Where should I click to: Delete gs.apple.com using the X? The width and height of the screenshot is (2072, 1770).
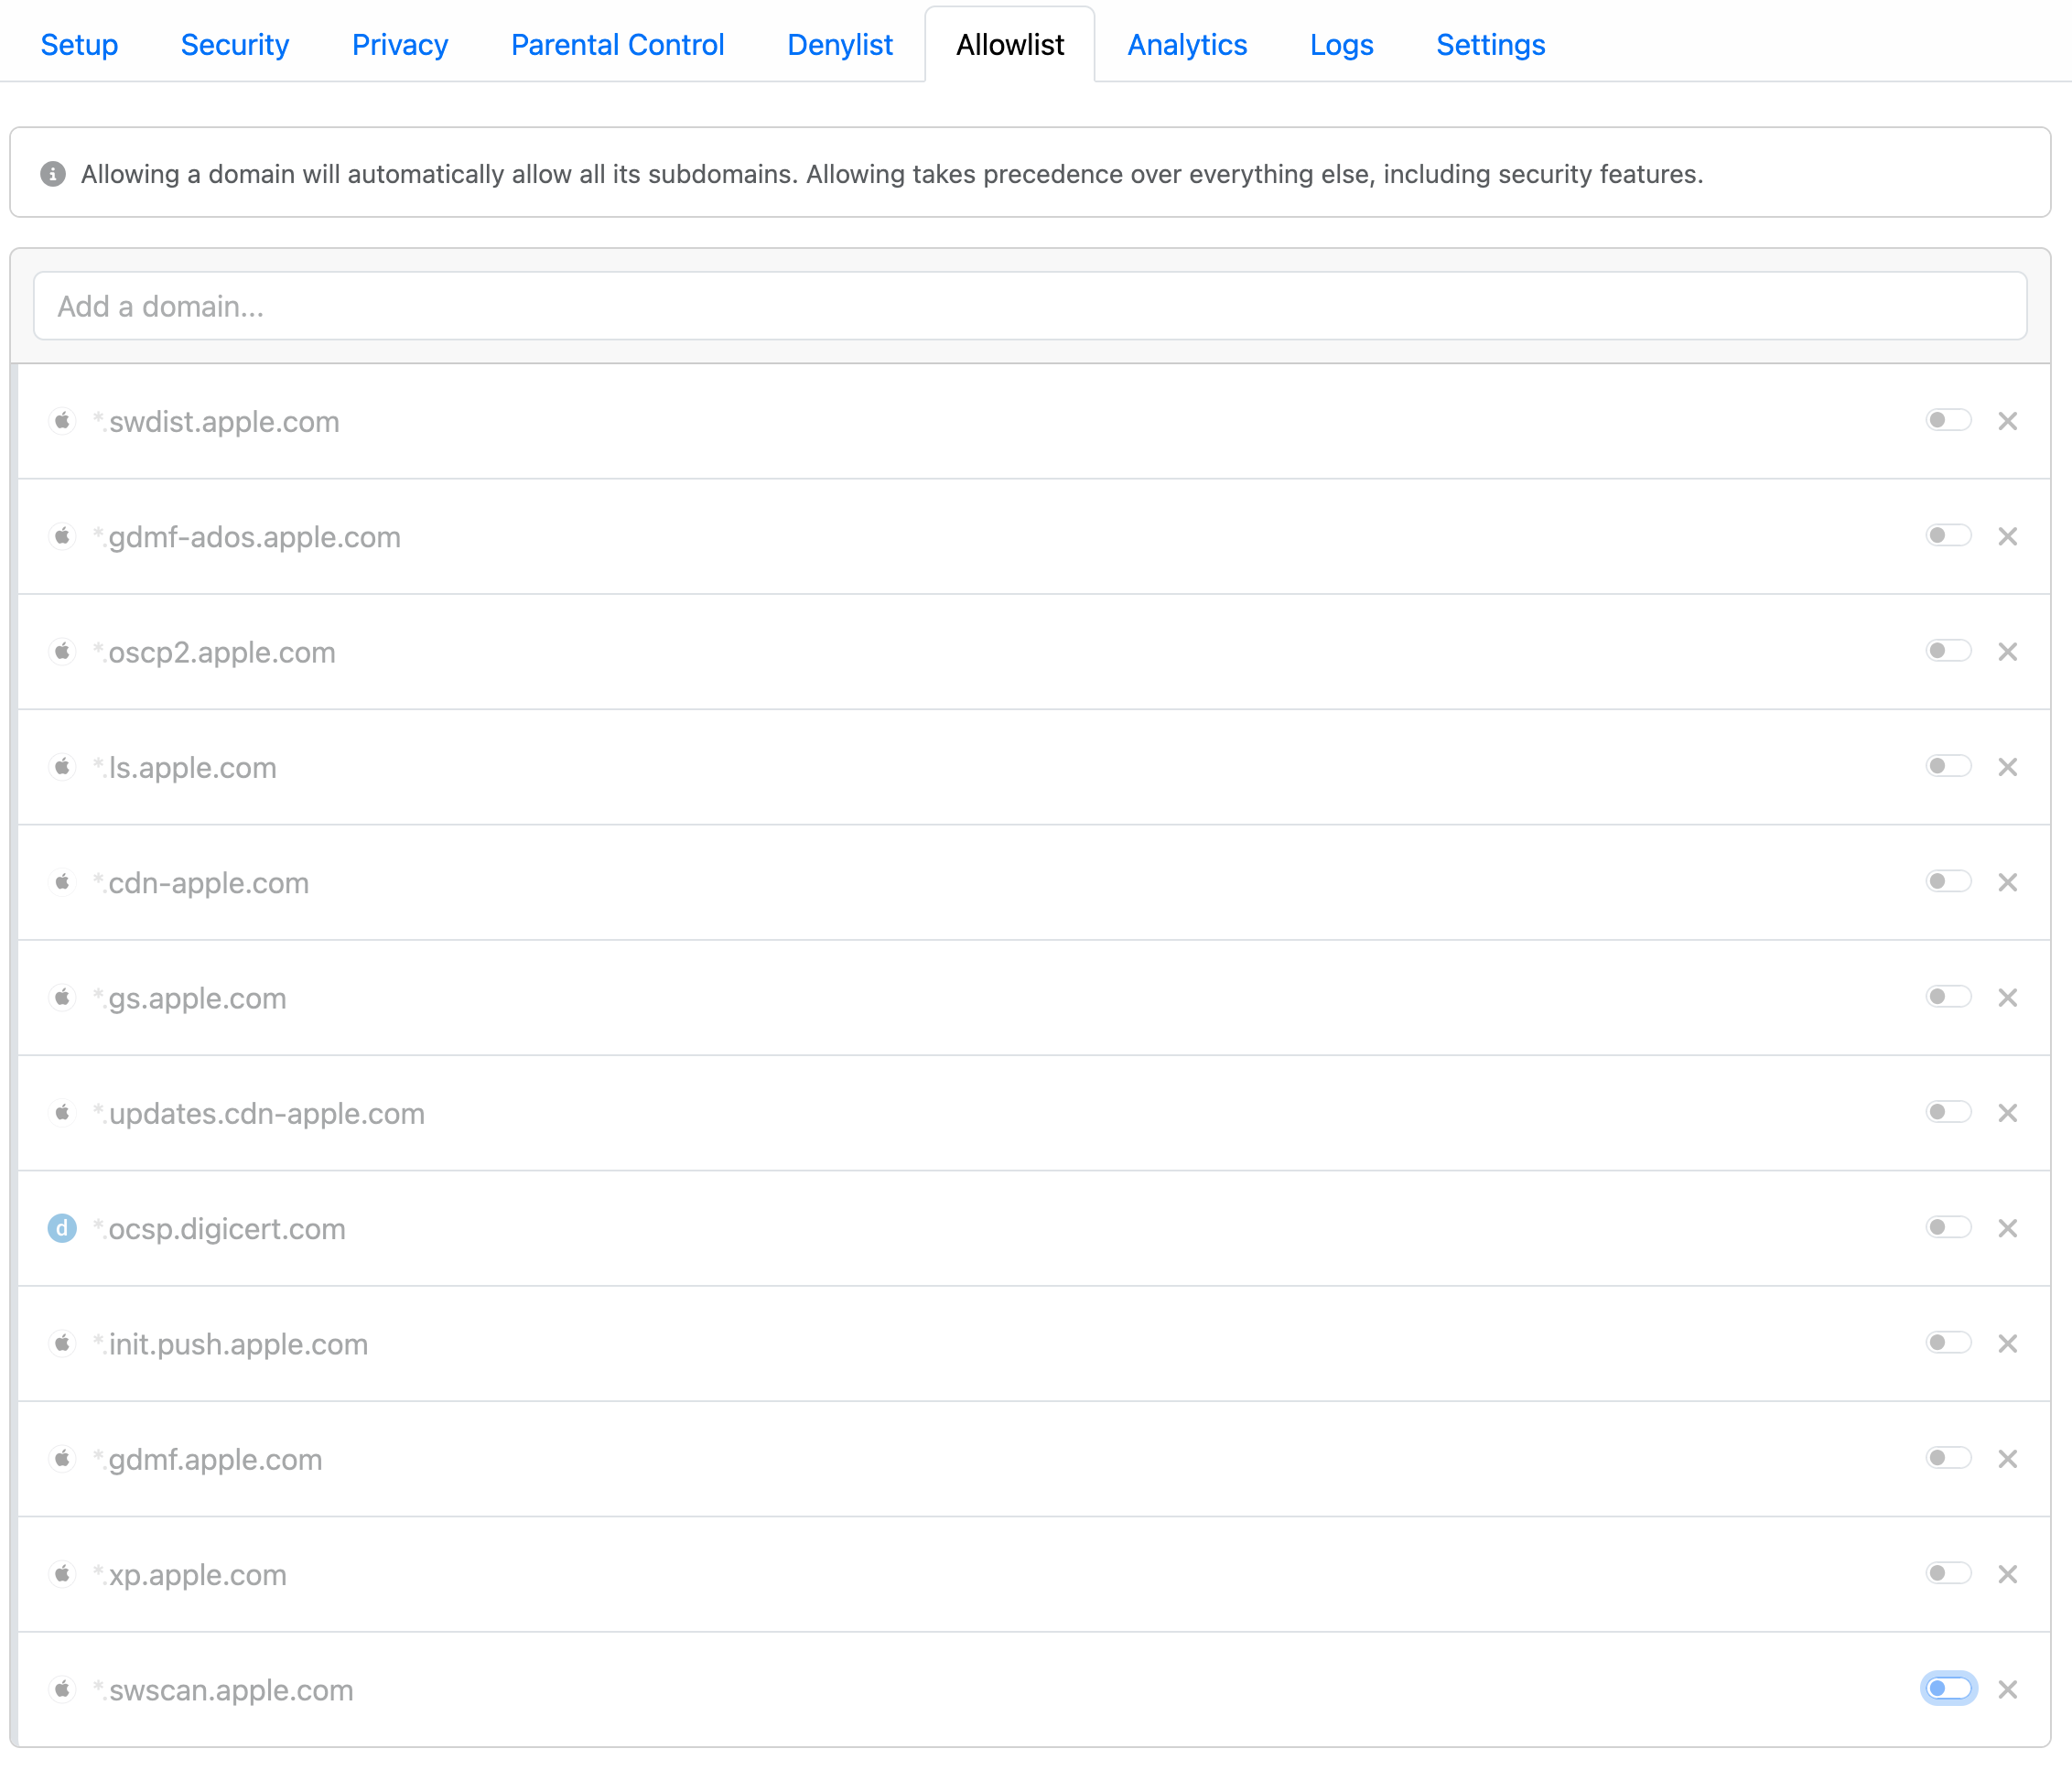(x=2007, y=997)
